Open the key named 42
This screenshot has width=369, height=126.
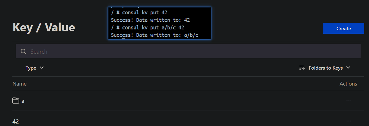pos(16,121)
